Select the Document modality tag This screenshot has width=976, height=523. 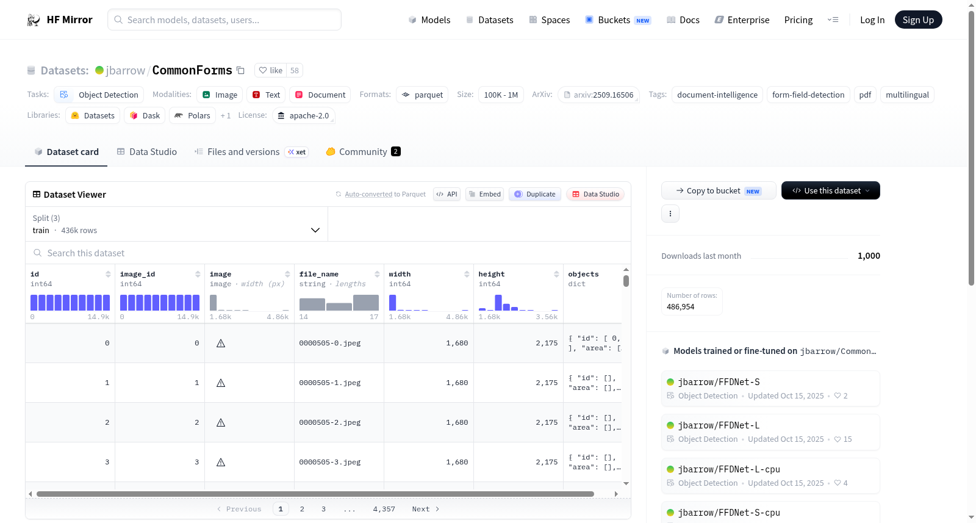(x=320, y=95)
